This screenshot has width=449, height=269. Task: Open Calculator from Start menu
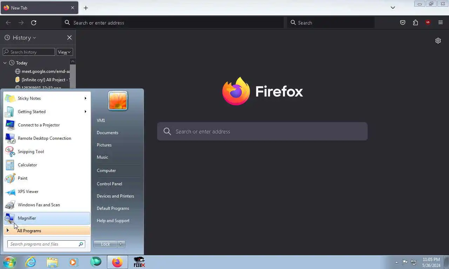click(47, 165)
